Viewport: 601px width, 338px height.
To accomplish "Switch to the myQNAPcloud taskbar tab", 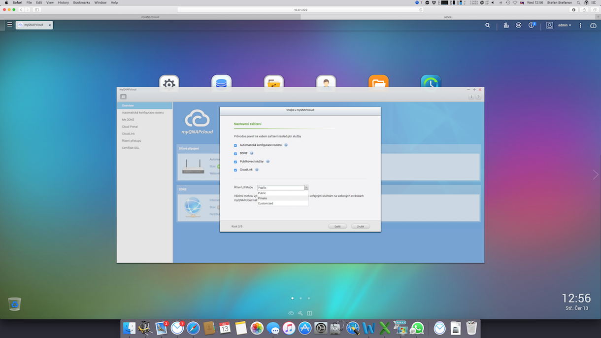I will 33,25.
